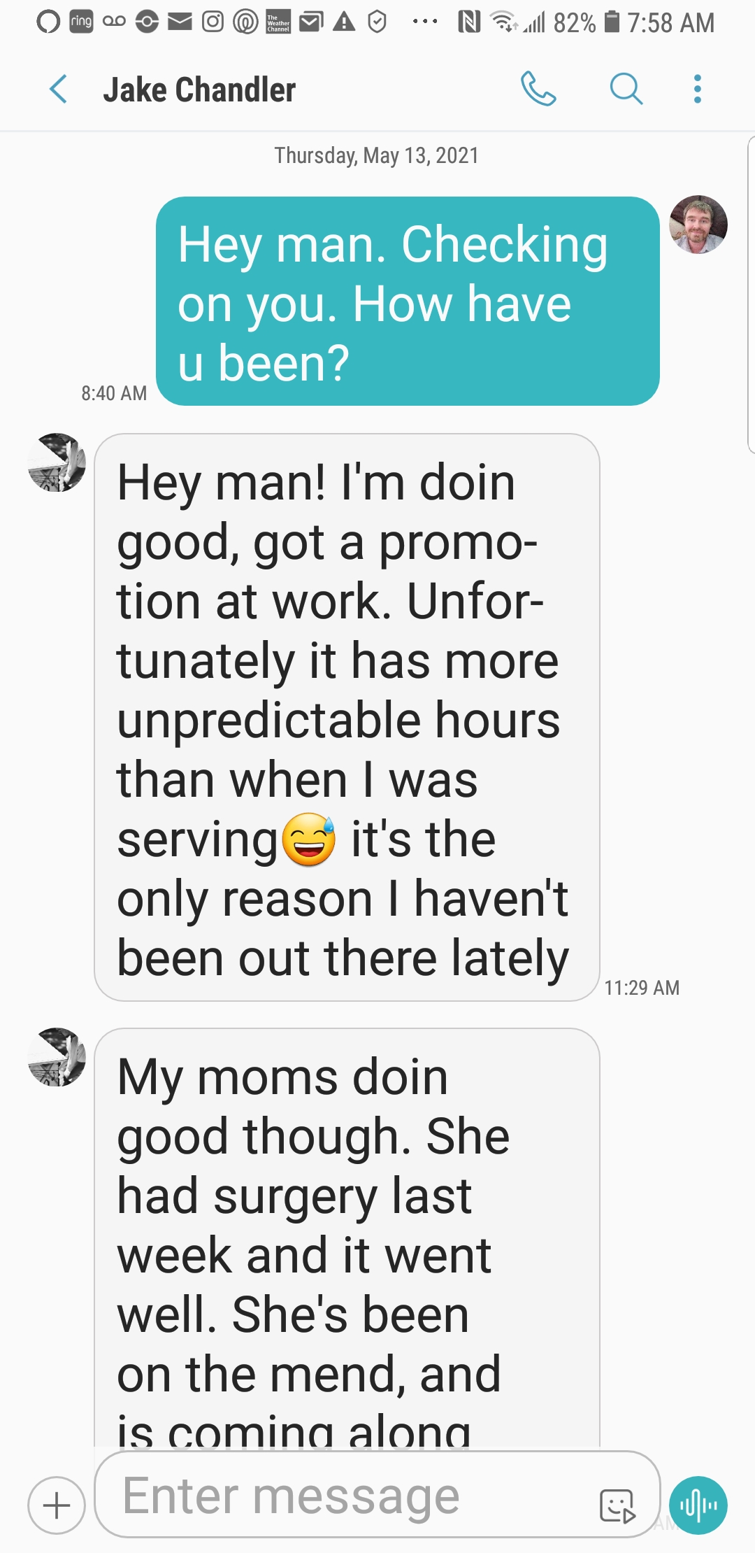The height and width of the screenshot is (1553, 755).
Task: Tap the plus attachment button
Action: click(x=57, y=1505)
